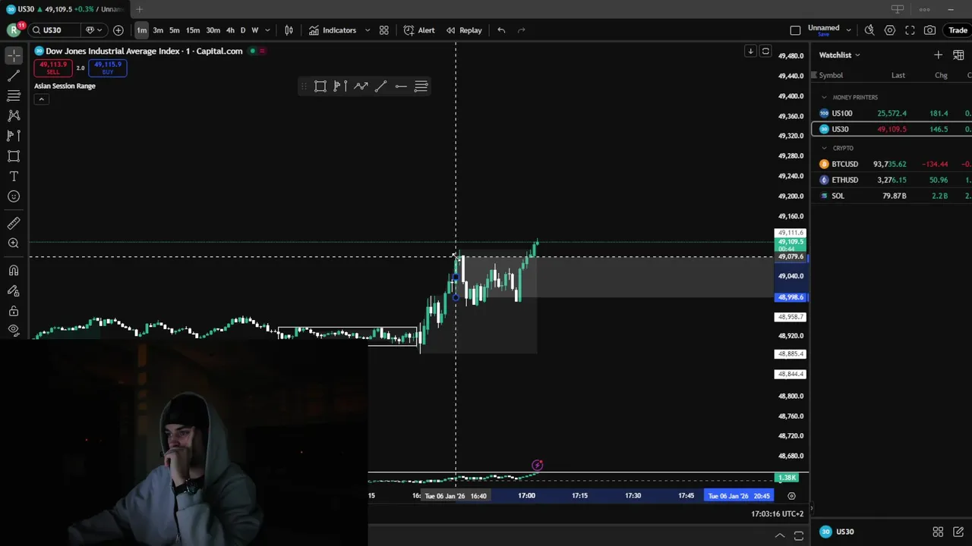Screen dimensions: 972x546
Task: Open the patterns tool in left toolbar
Action: click(14, 115)
